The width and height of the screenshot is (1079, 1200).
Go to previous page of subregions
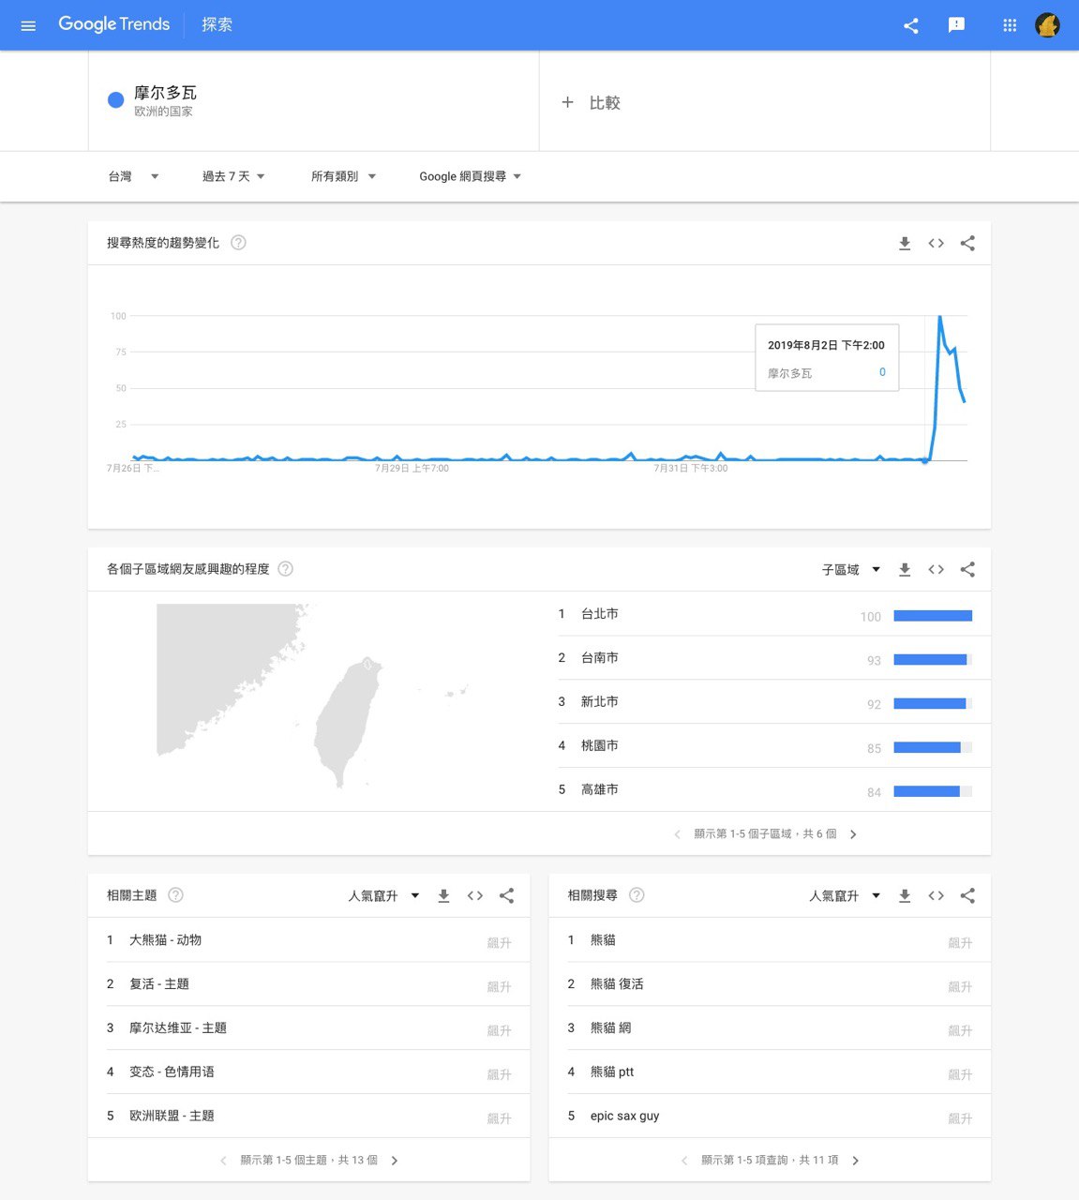tap(677, 834)
